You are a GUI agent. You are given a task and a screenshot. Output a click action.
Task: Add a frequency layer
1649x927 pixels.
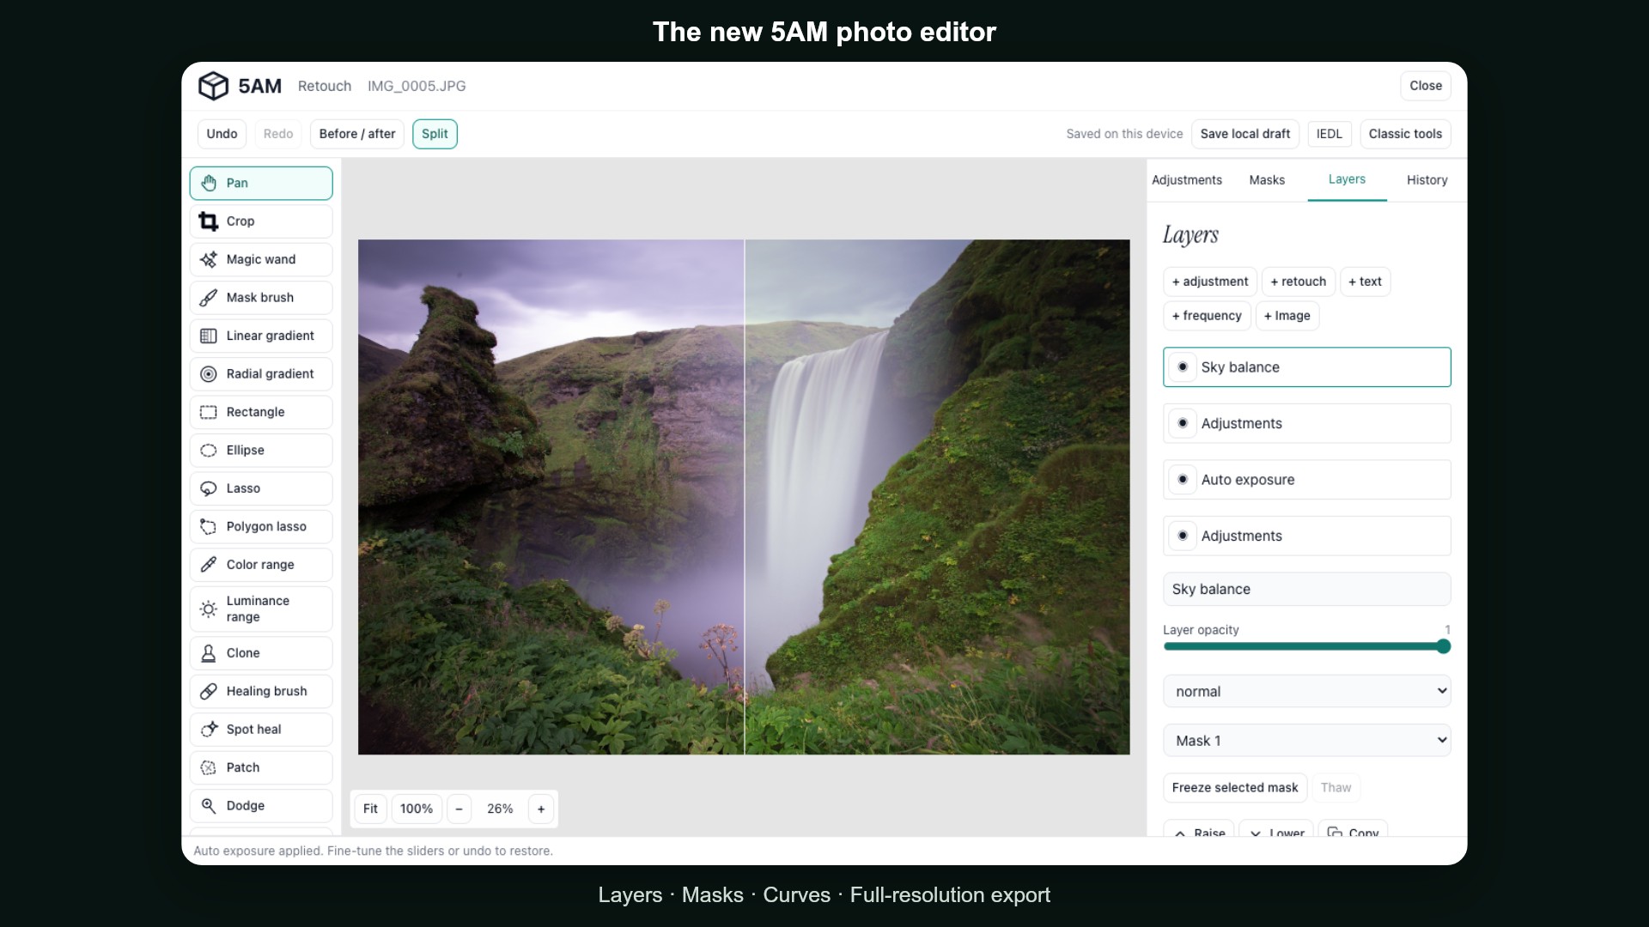[1207, 316]
